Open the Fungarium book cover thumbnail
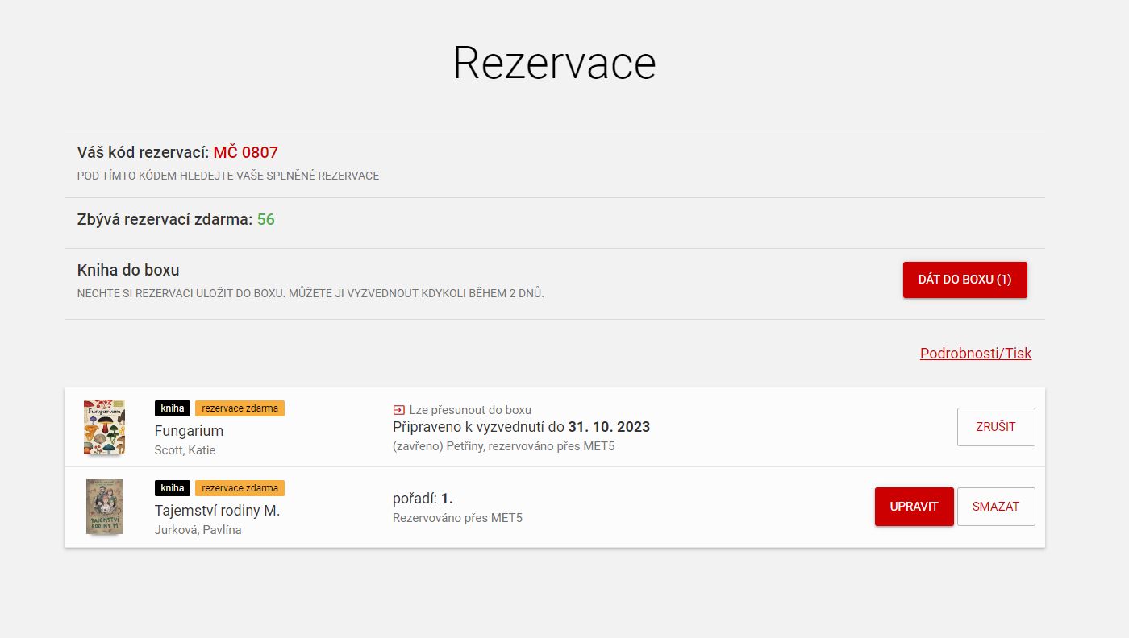Screen dimensions: 1129x638 coord(104,427)
